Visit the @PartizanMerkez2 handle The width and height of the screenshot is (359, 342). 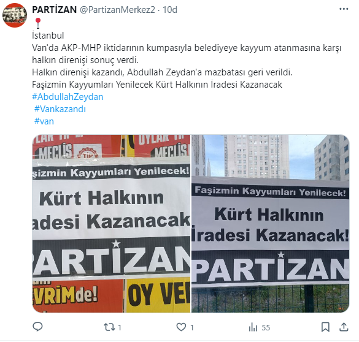[117, 10]
